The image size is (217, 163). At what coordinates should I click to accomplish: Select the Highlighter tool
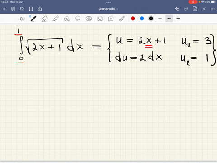tap(56, 19)
